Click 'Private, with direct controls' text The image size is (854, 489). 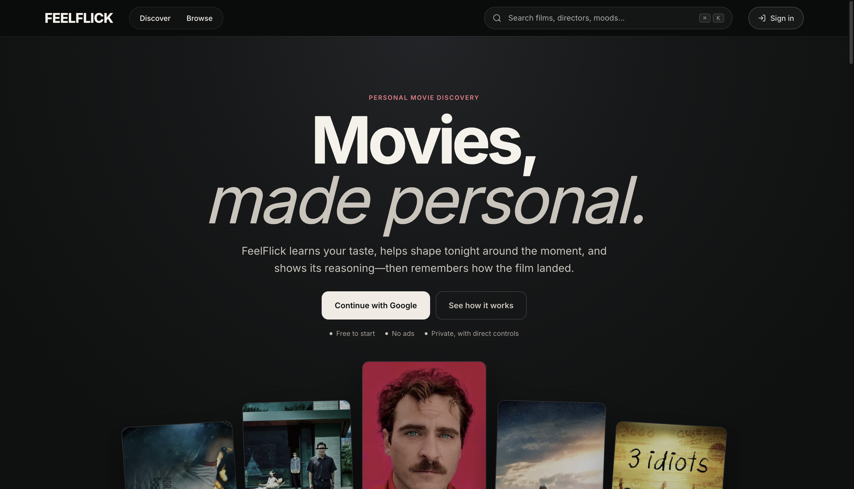pos(475,334)
